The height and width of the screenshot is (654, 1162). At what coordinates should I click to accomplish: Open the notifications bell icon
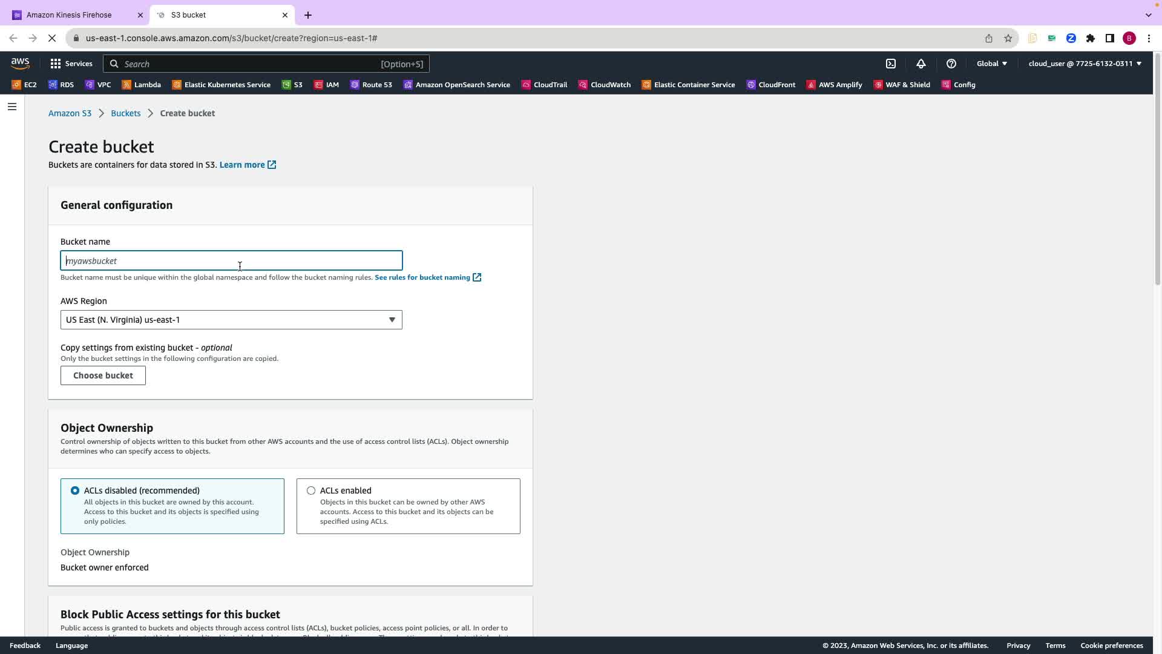[921, 64]
